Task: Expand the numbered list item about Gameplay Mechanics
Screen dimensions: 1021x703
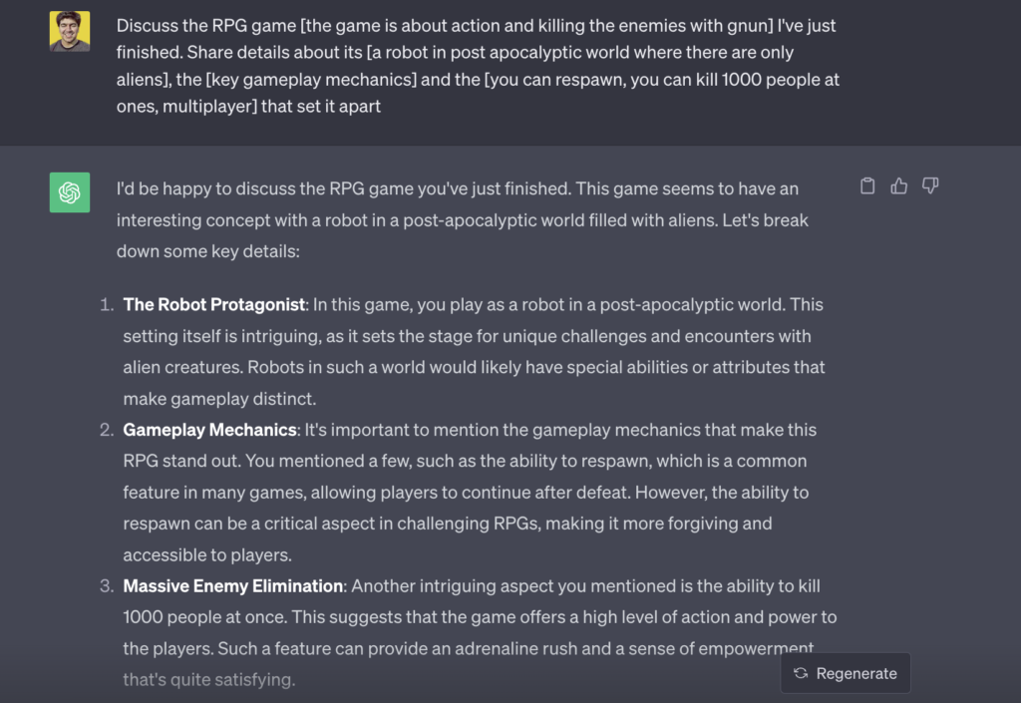Action: pos(209,429)
